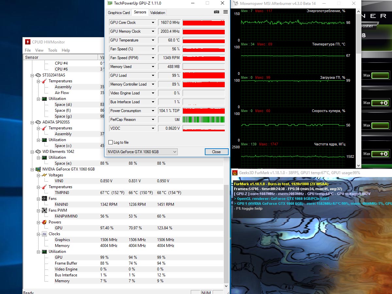Click the Sensor column header
The width and height of the screenshot is (392, 294).
pos(60,57)
